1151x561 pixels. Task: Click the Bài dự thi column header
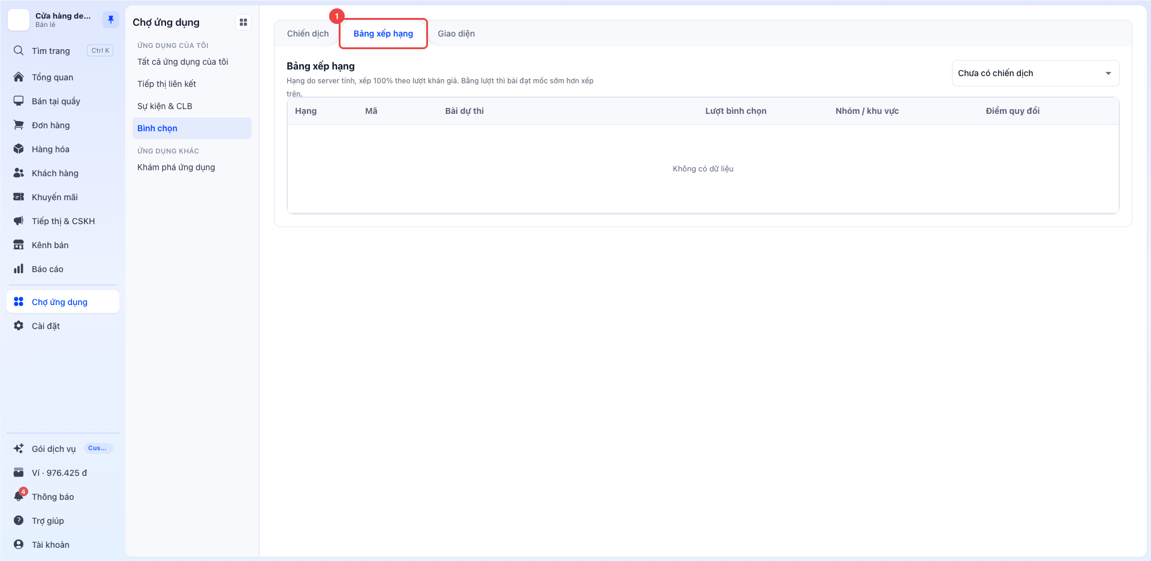tap(464, 111)
